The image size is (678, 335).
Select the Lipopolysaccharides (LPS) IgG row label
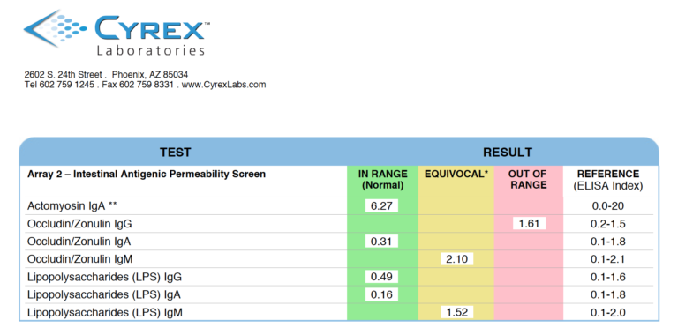click(x=105, y=277)
